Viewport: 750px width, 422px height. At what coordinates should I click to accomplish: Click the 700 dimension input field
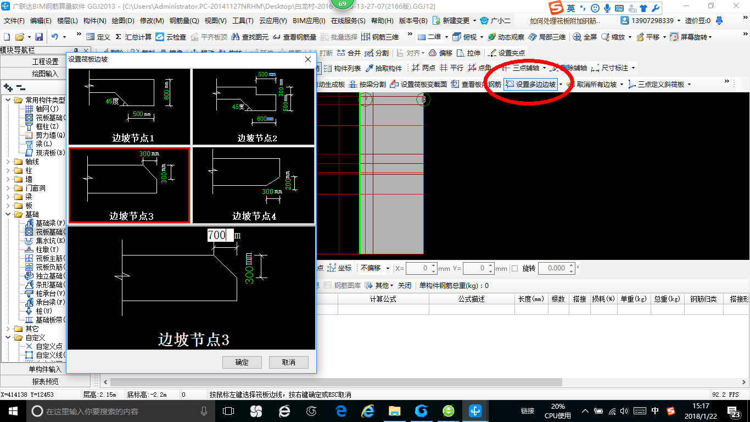point(220,235)
